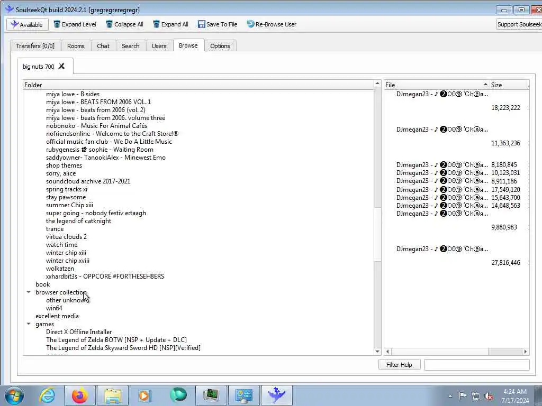542x406 pixels.
Task: Select saddyowner- TanookiAlex - Minewest Emo
Action: pyautogui.click(x=106, y=158)
